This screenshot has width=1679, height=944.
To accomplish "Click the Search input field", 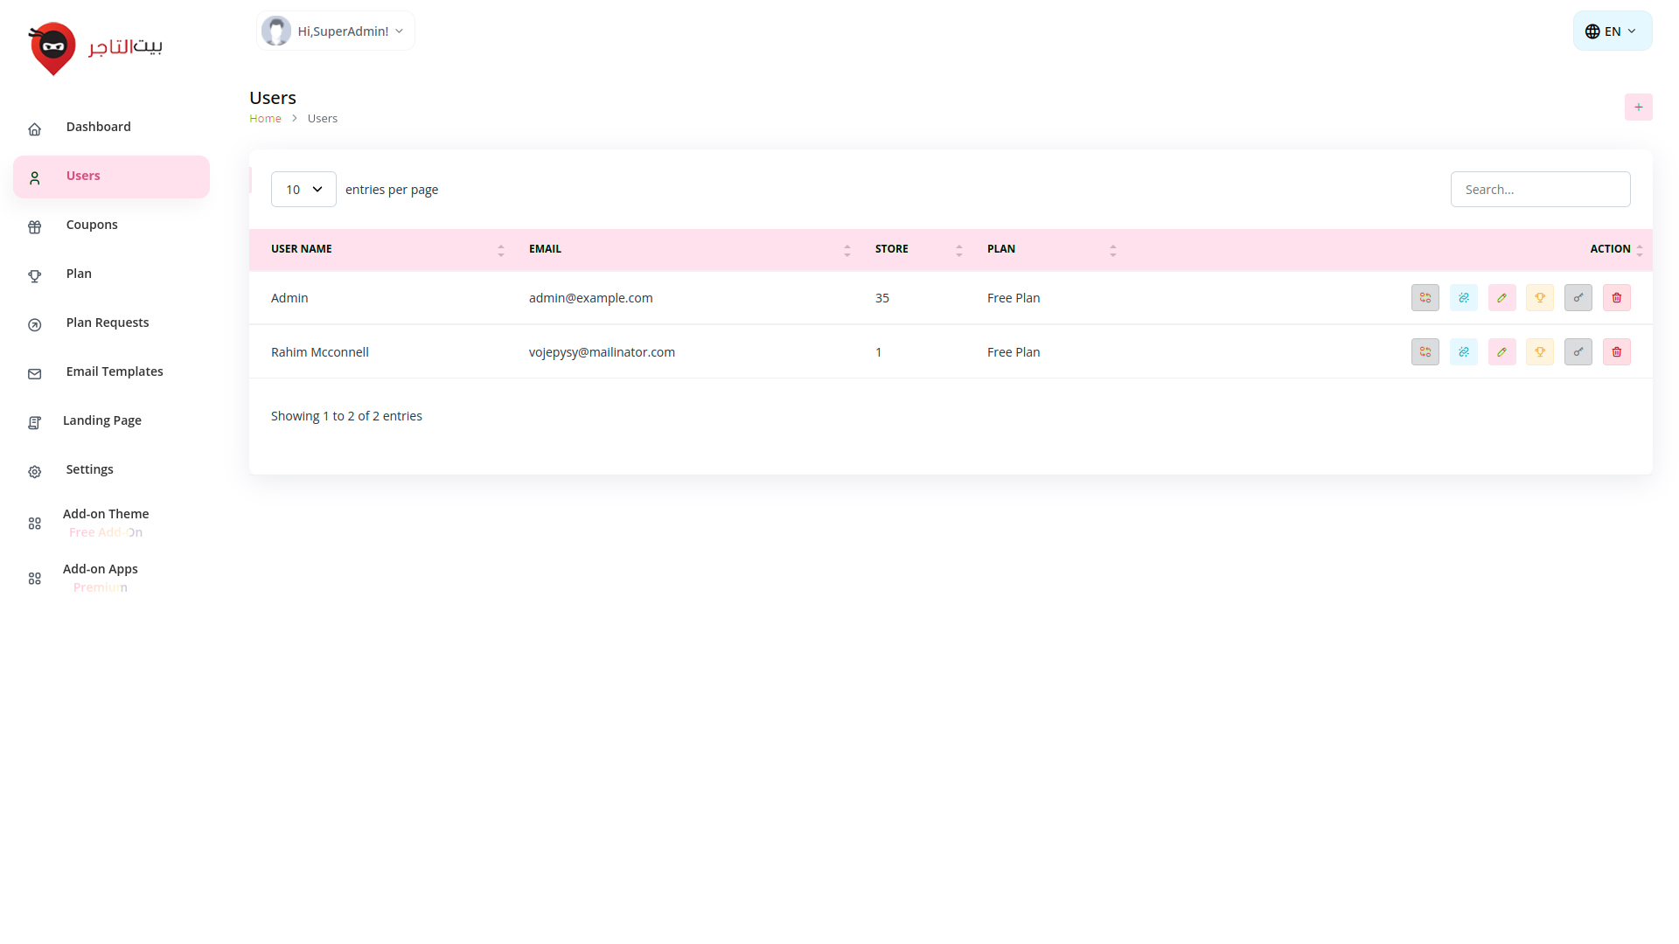I will [x=1539, y=190].
